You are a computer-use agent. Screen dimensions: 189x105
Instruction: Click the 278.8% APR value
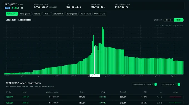click(103, 97)
